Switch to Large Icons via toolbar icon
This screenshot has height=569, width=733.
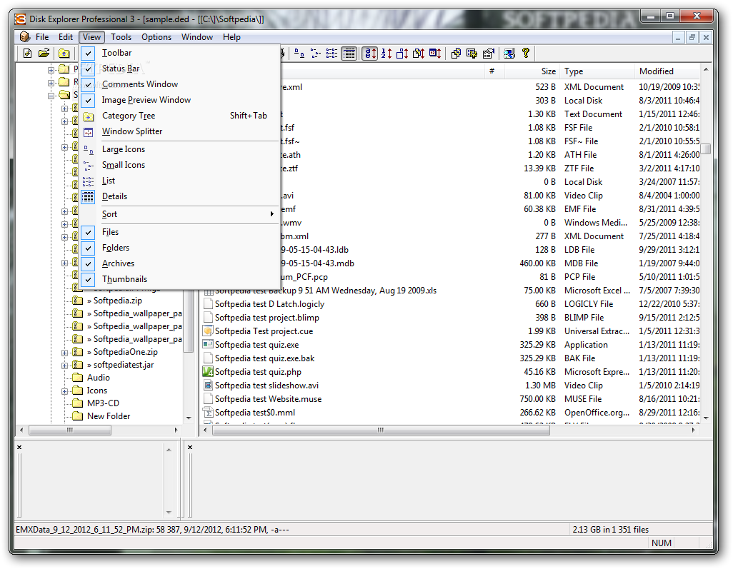point(299,54)
